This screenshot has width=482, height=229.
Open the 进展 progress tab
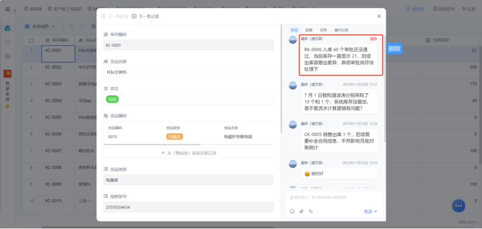coord(309,30)
